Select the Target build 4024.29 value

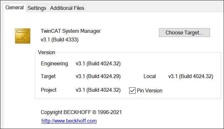pos(98,76)
